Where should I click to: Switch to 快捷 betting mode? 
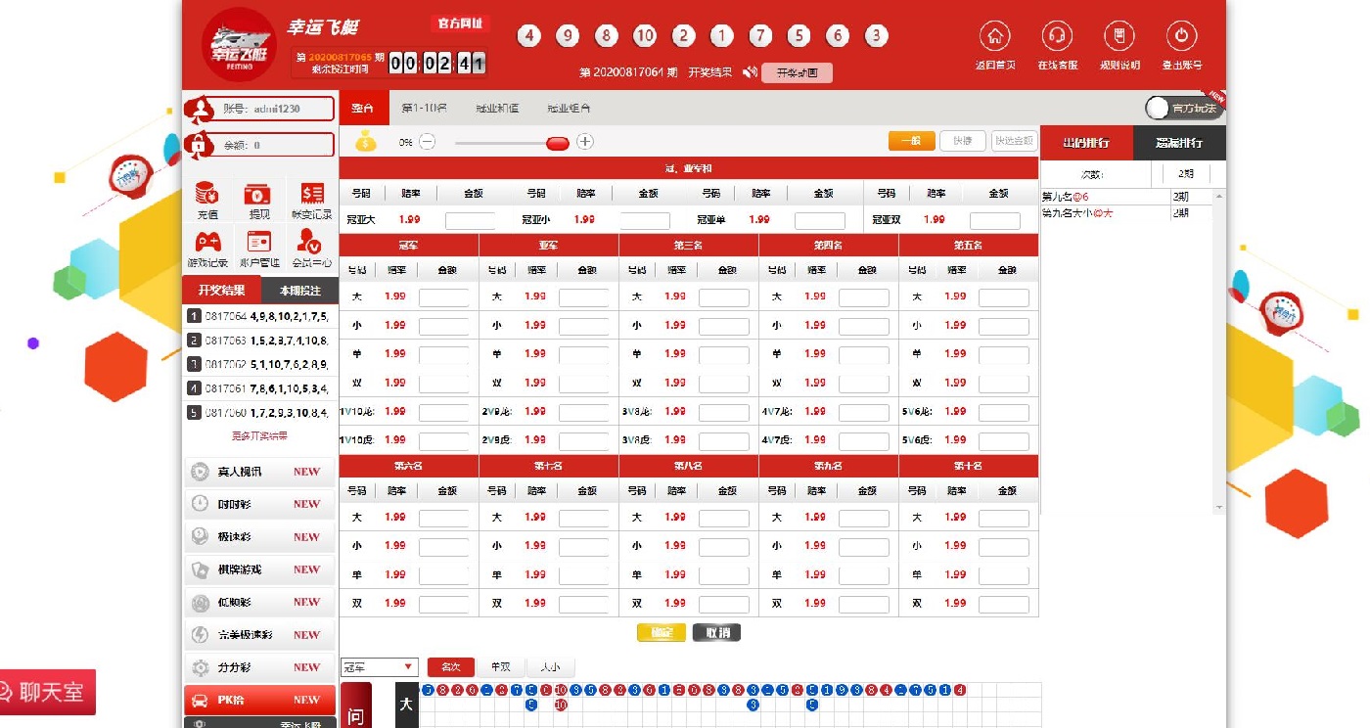point(962,141)
